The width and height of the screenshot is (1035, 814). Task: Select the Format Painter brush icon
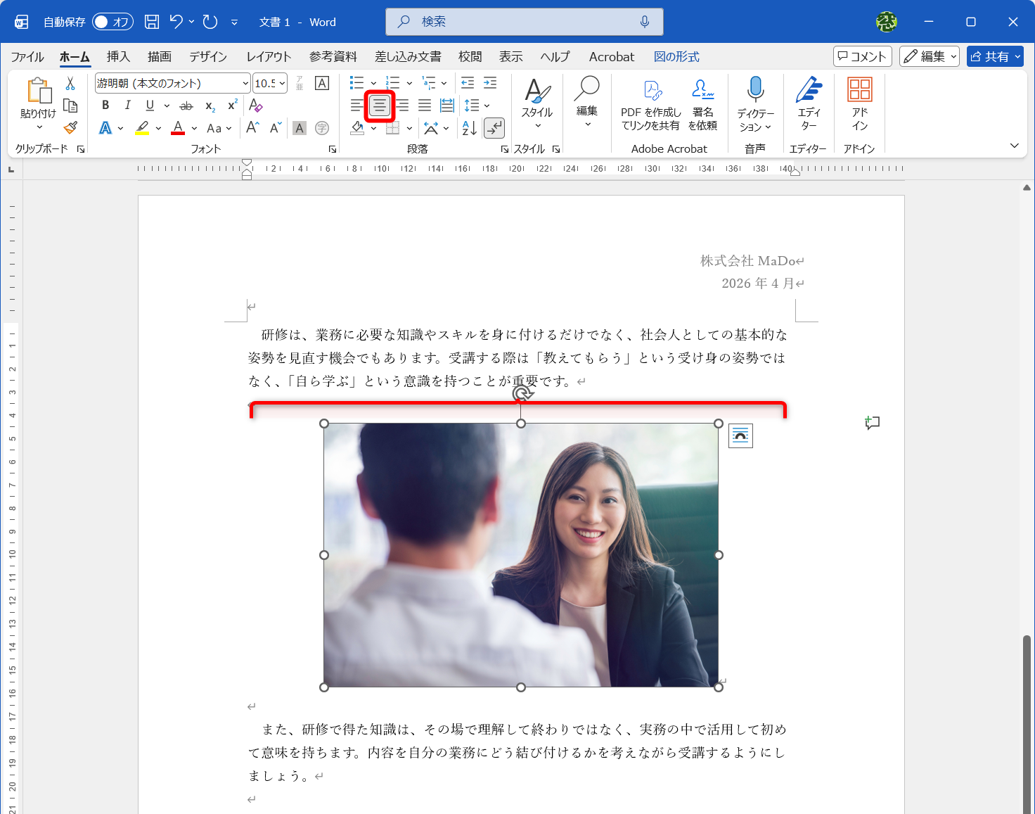coord(70,127)
